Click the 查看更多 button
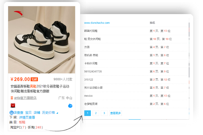The width and height of the screenshot is (203, 135). tap(115, 113)
